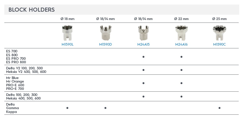Viewport: 243px width, 119px height.
Task: Click the M24A15 dot in ES 700 row
Action: [144, 57]
